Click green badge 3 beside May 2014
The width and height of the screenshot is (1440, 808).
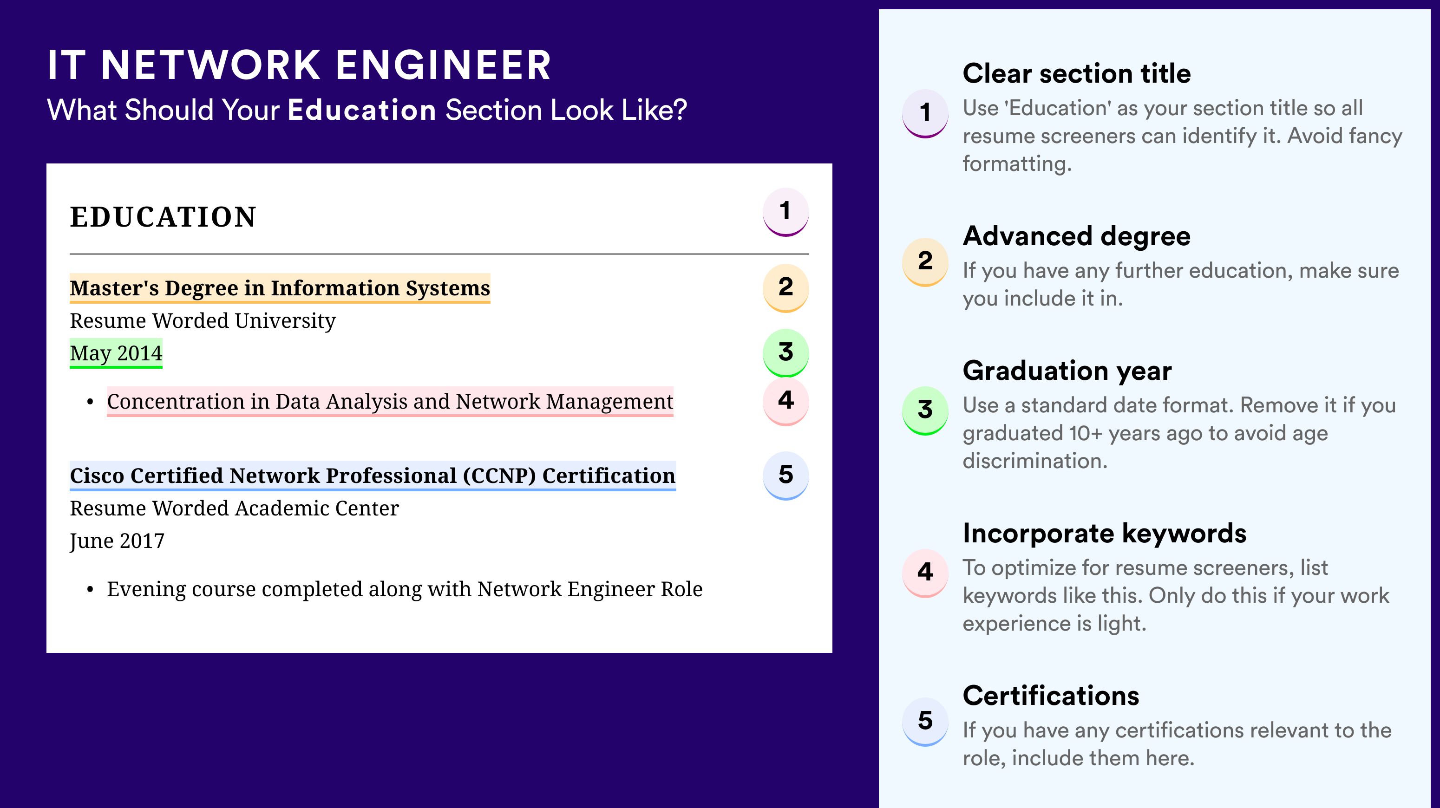tap(785, 352)
